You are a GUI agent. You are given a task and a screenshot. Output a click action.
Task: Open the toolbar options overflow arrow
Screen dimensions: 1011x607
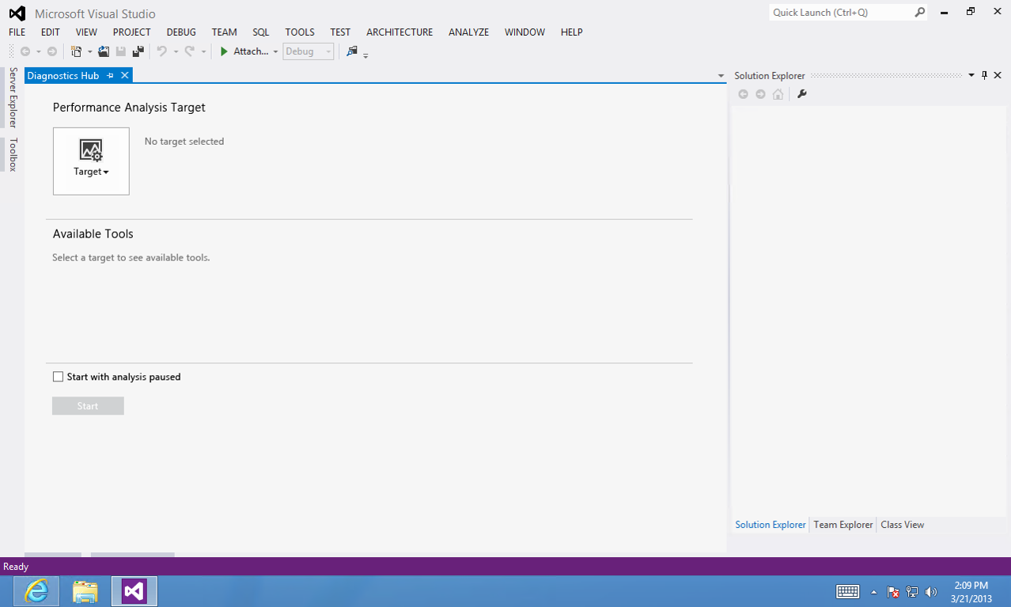pyautogui.click(x=365, y=55)
